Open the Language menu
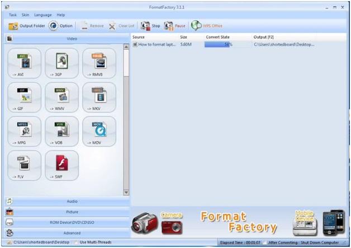 coord(42,15)
